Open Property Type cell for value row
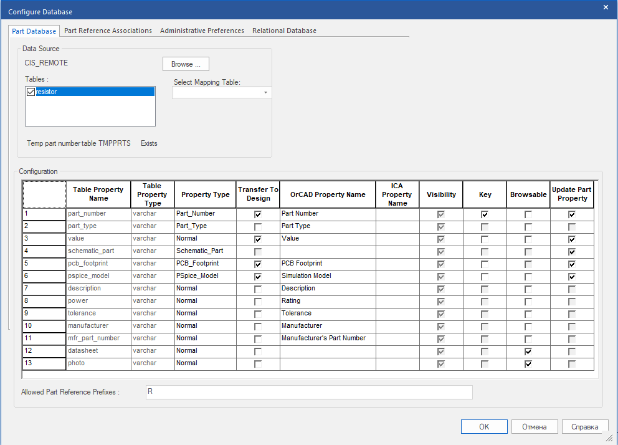 tap(205, 239)
